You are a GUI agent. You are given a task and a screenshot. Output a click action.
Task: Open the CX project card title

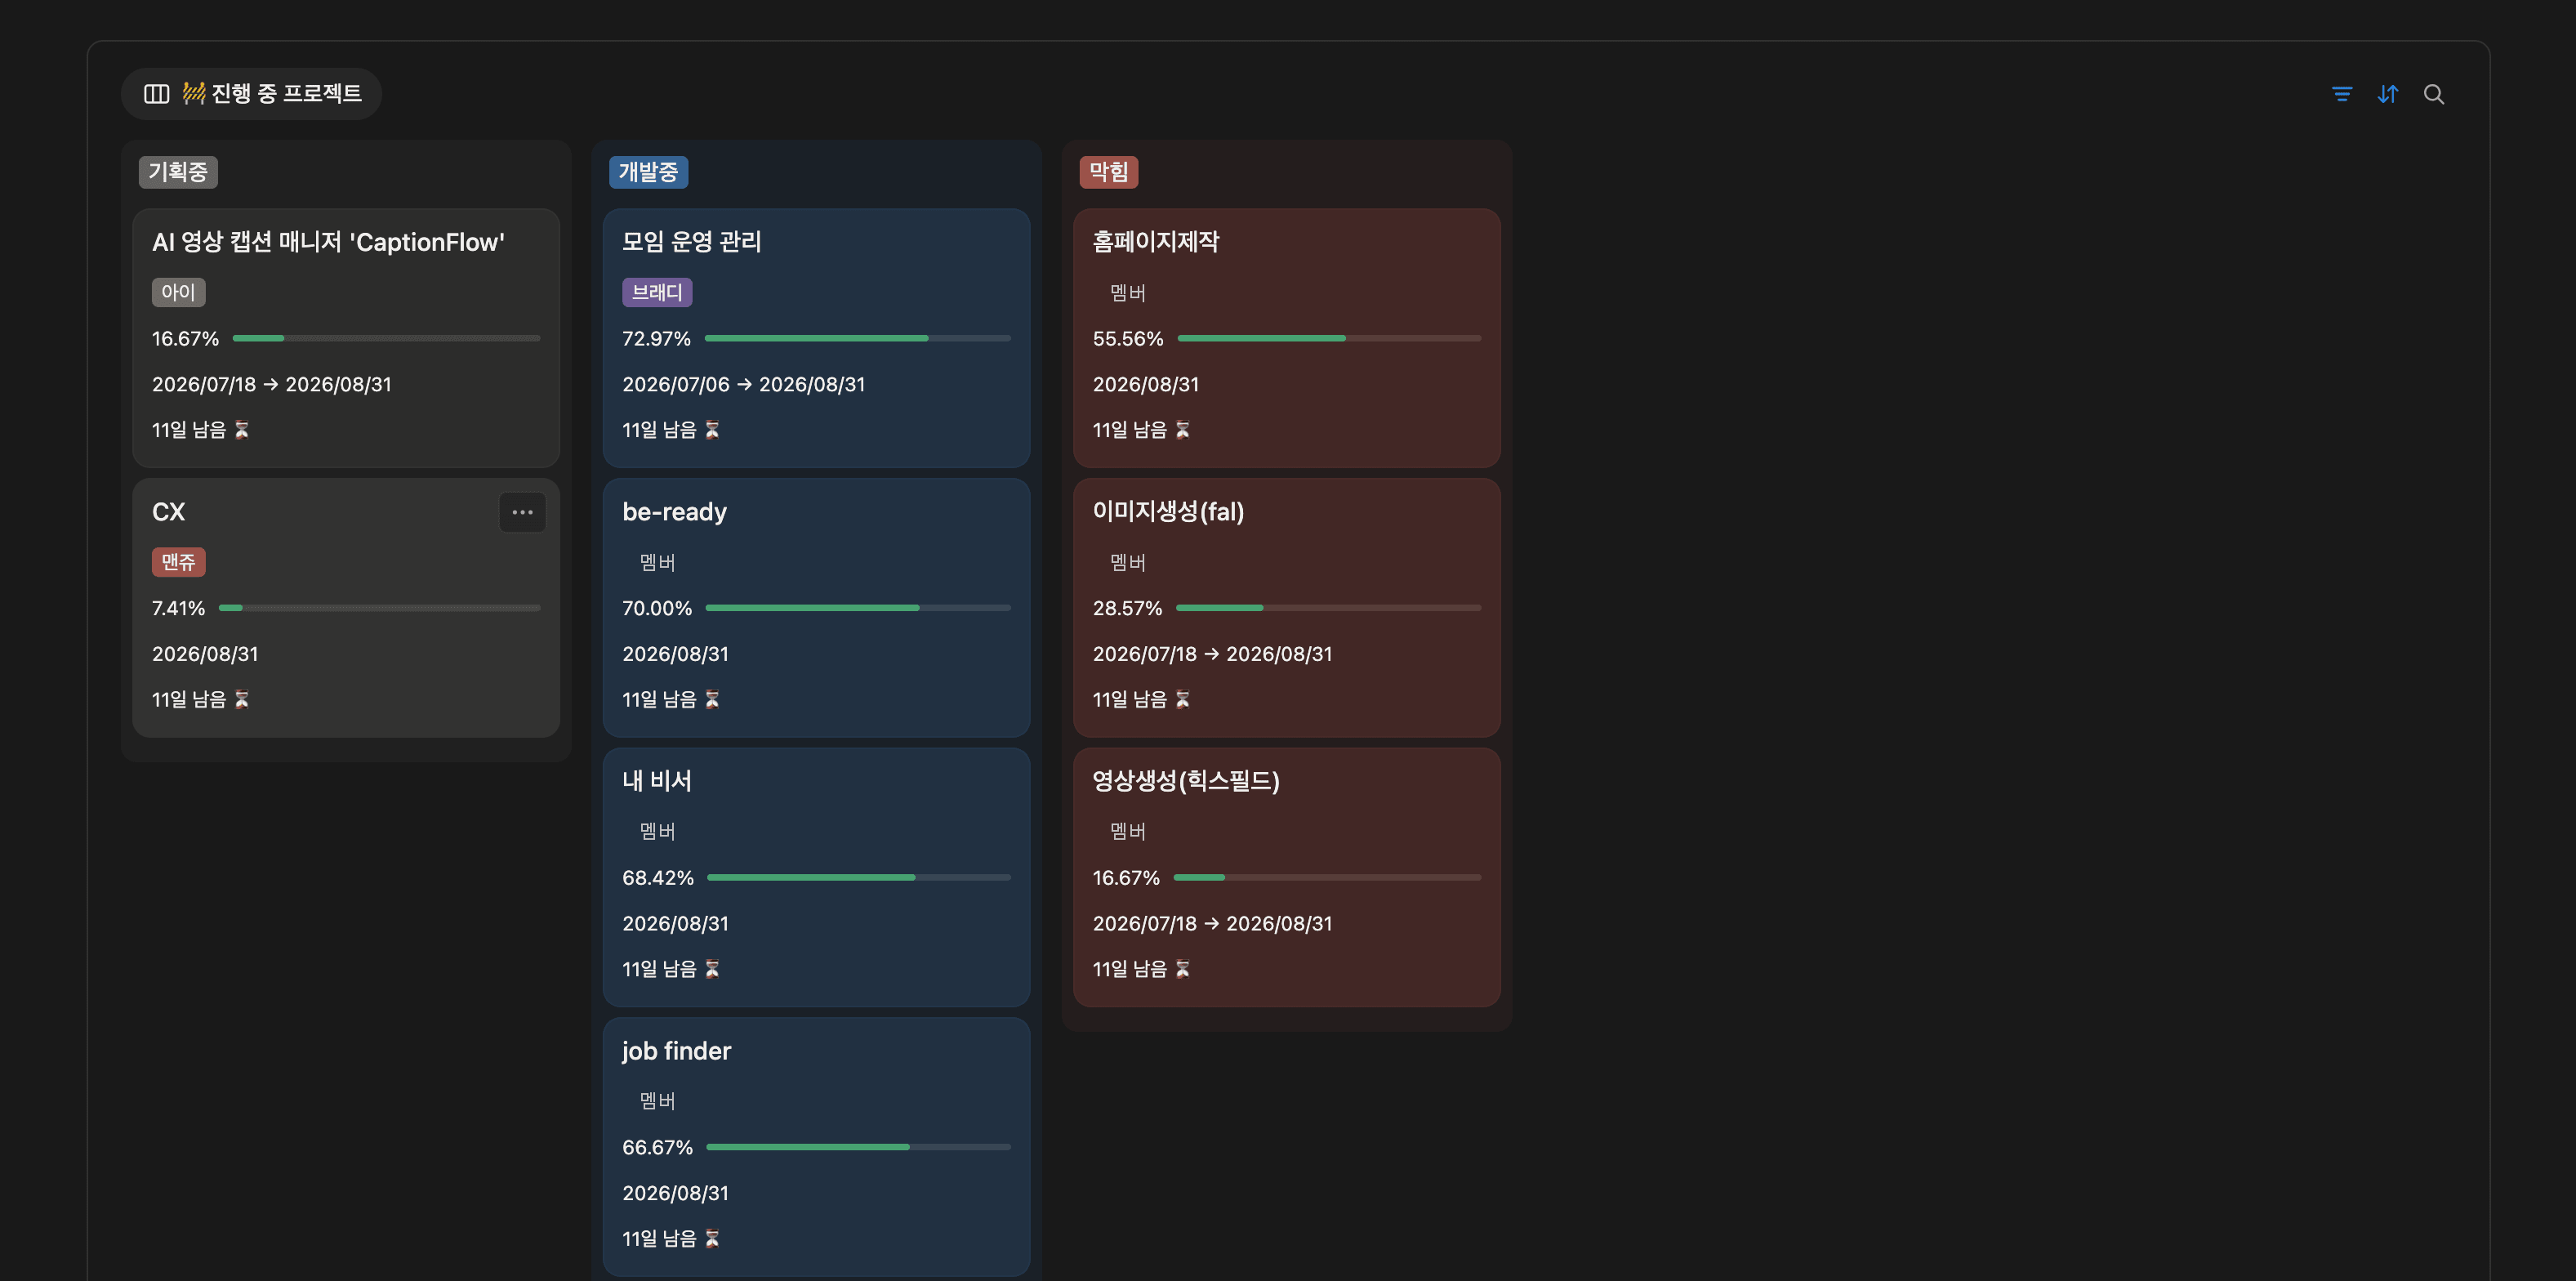168,512
